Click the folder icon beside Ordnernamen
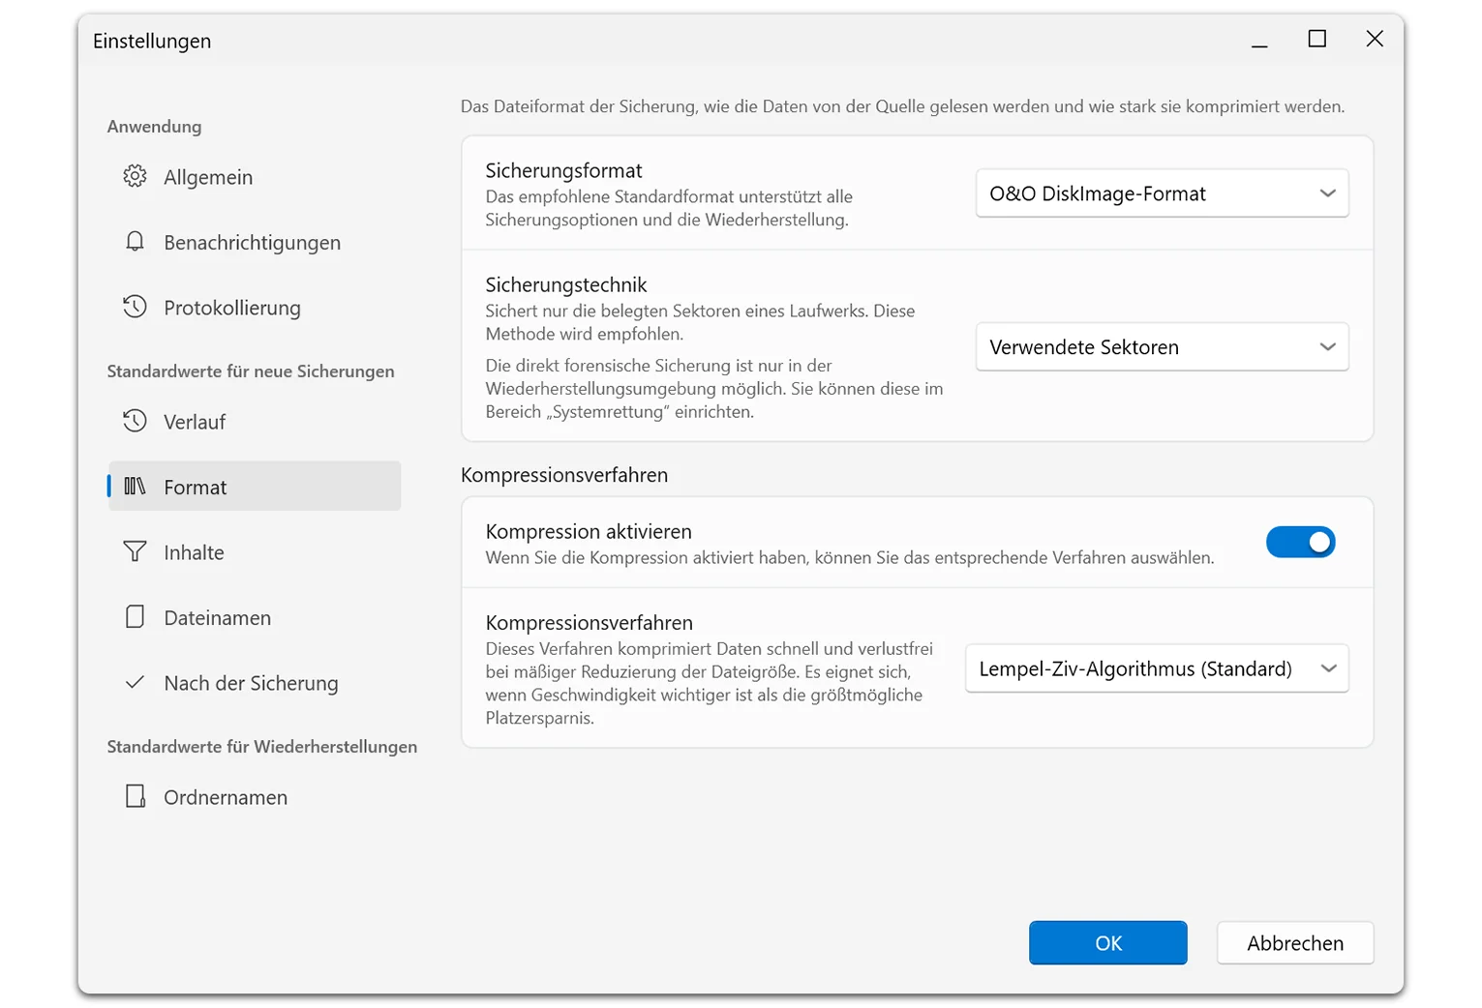 (136, 796)
